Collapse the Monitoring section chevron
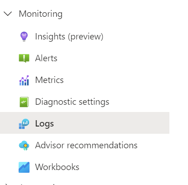188x185 pixels. (x=8, y=14)
